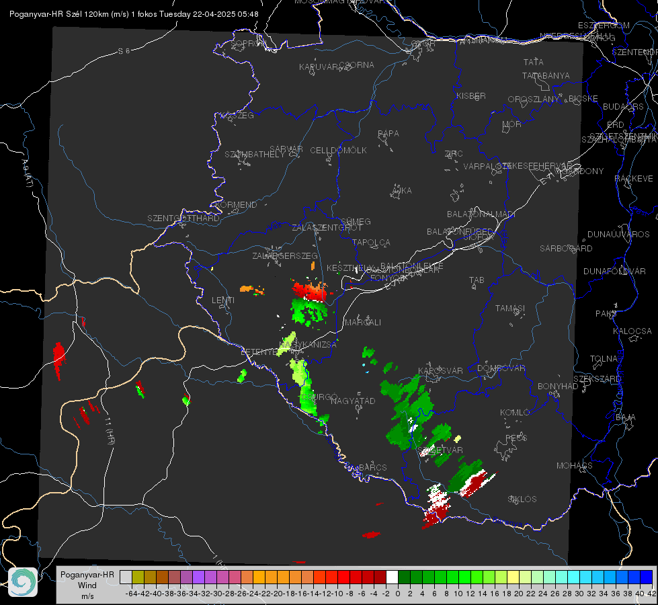Select the TATABANYA city label
Image resolution: width=658 pixels, height=605 pixels.
tap(546, 75)
